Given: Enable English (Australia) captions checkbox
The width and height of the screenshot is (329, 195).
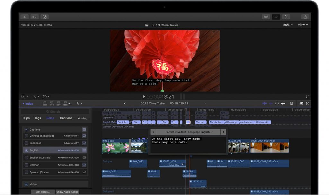Looking at the screenshot, I should [x=26, y=158].
